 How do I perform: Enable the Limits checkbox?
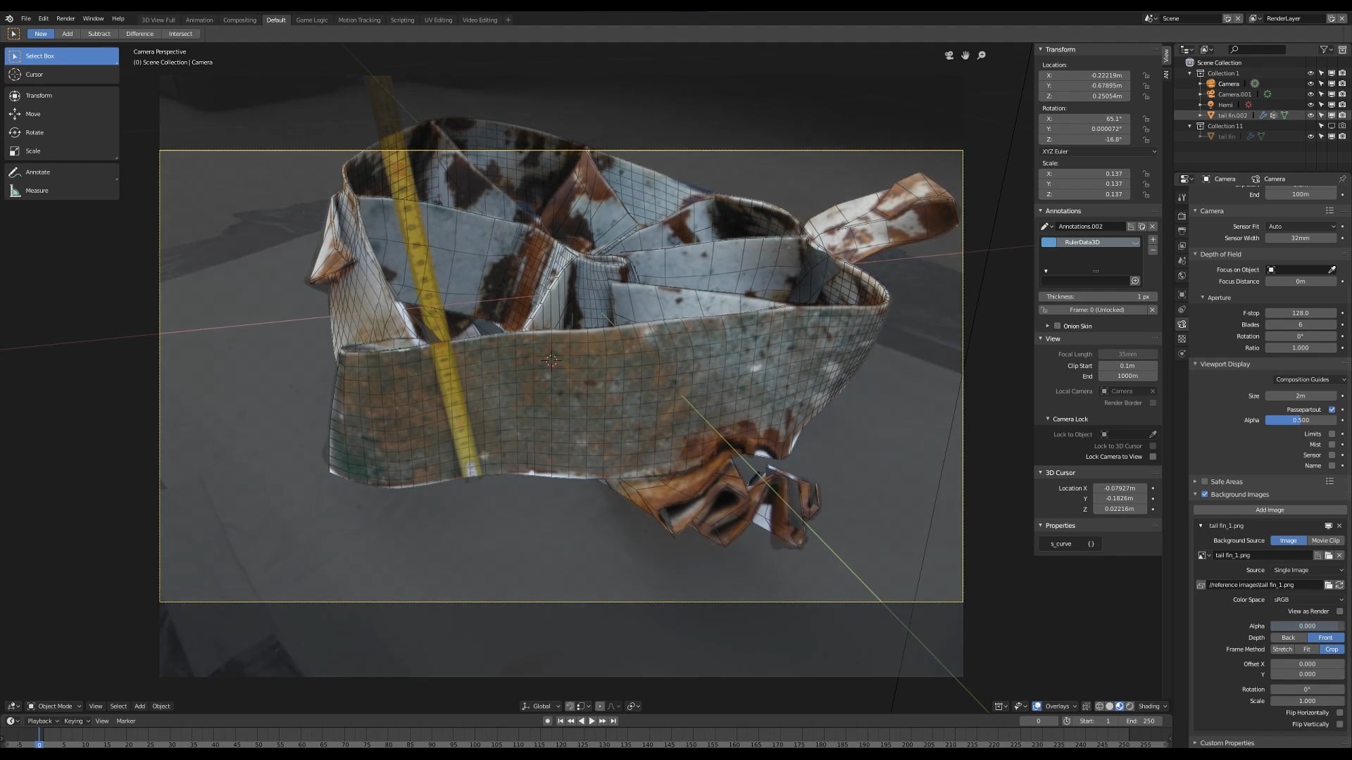click(x=1332, y=434)
